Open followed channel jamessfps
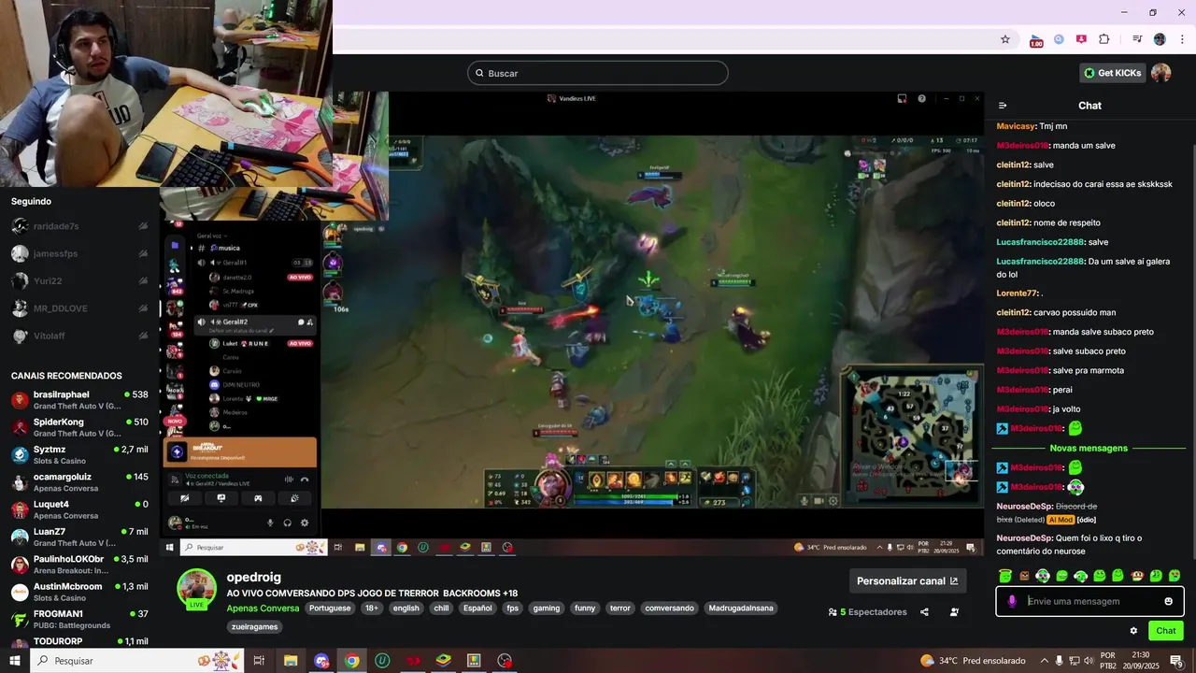This screenshot has width=1196, height=673. [79, 253]
